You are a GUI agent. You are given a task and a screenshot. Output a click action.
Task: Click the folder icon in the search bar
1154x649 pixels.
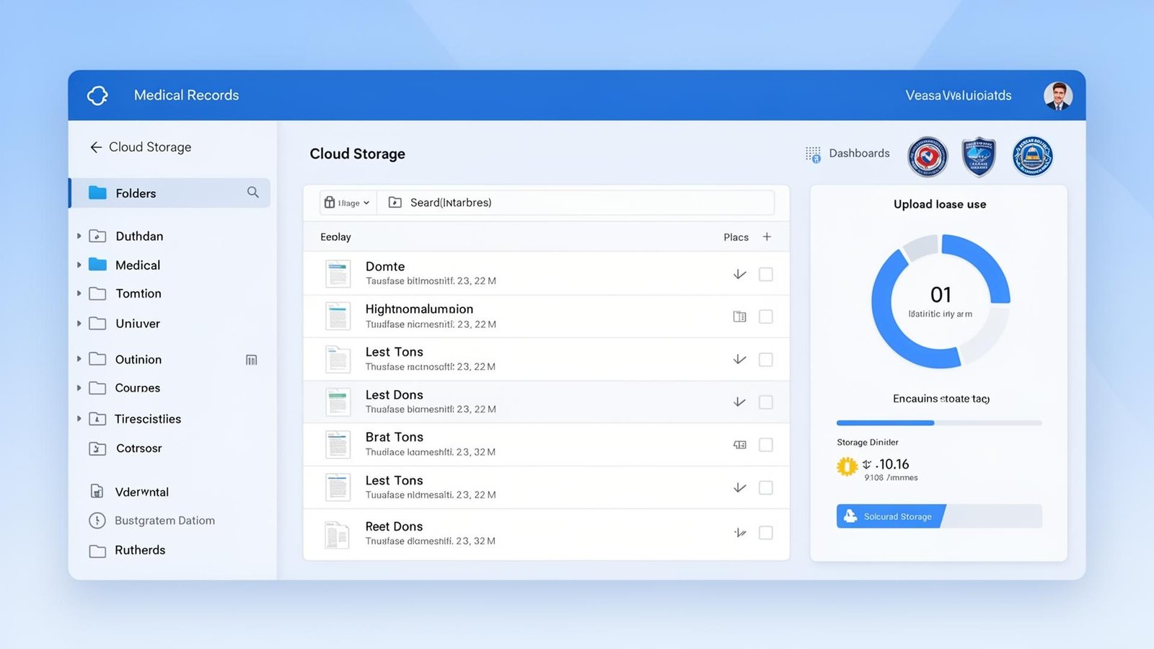(394, 203)
